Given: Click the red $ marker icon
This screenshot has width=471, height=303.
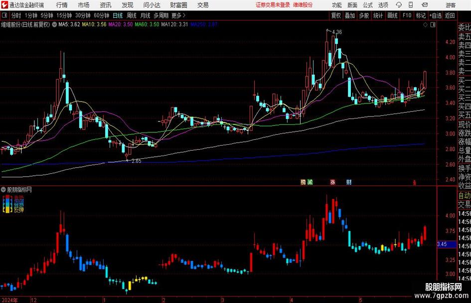Looking at the screenshot, I should (x=415, y=183).
